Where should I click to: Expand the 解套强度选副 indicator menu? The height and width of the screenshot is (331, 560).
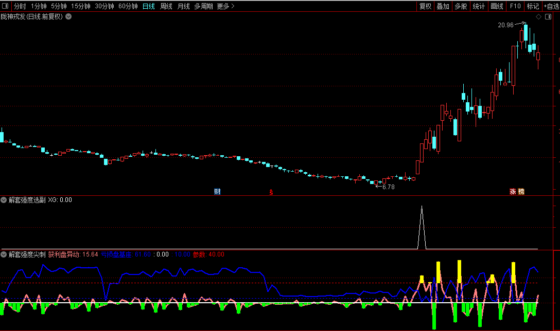pyautogui.click(x=4, y=200)
